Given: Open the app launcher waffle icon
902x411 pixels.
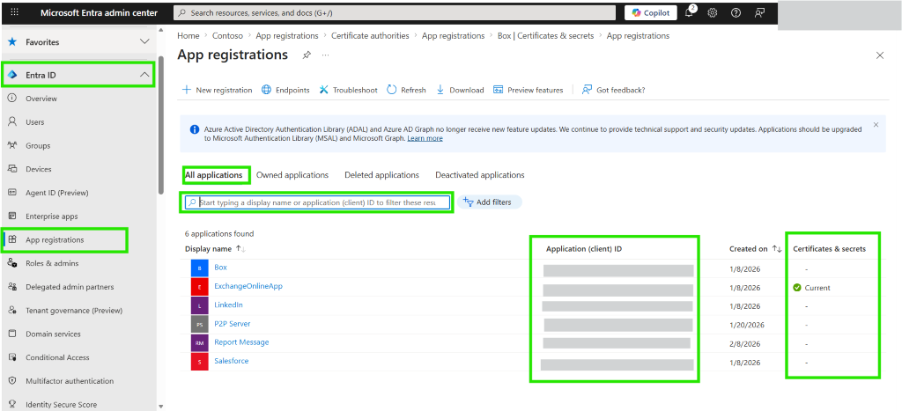Looking at the screenshot, I should [x=14, y=12].
